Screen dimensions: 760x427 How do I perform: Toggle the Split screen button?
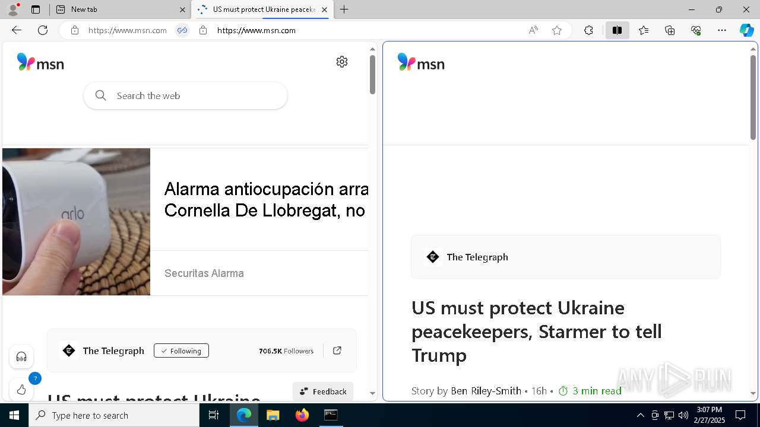tap(617, 30)
